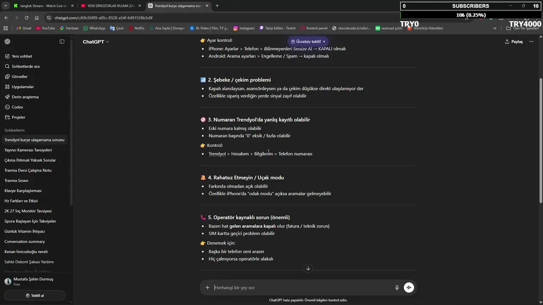Open YouTube bookmark

46,28
